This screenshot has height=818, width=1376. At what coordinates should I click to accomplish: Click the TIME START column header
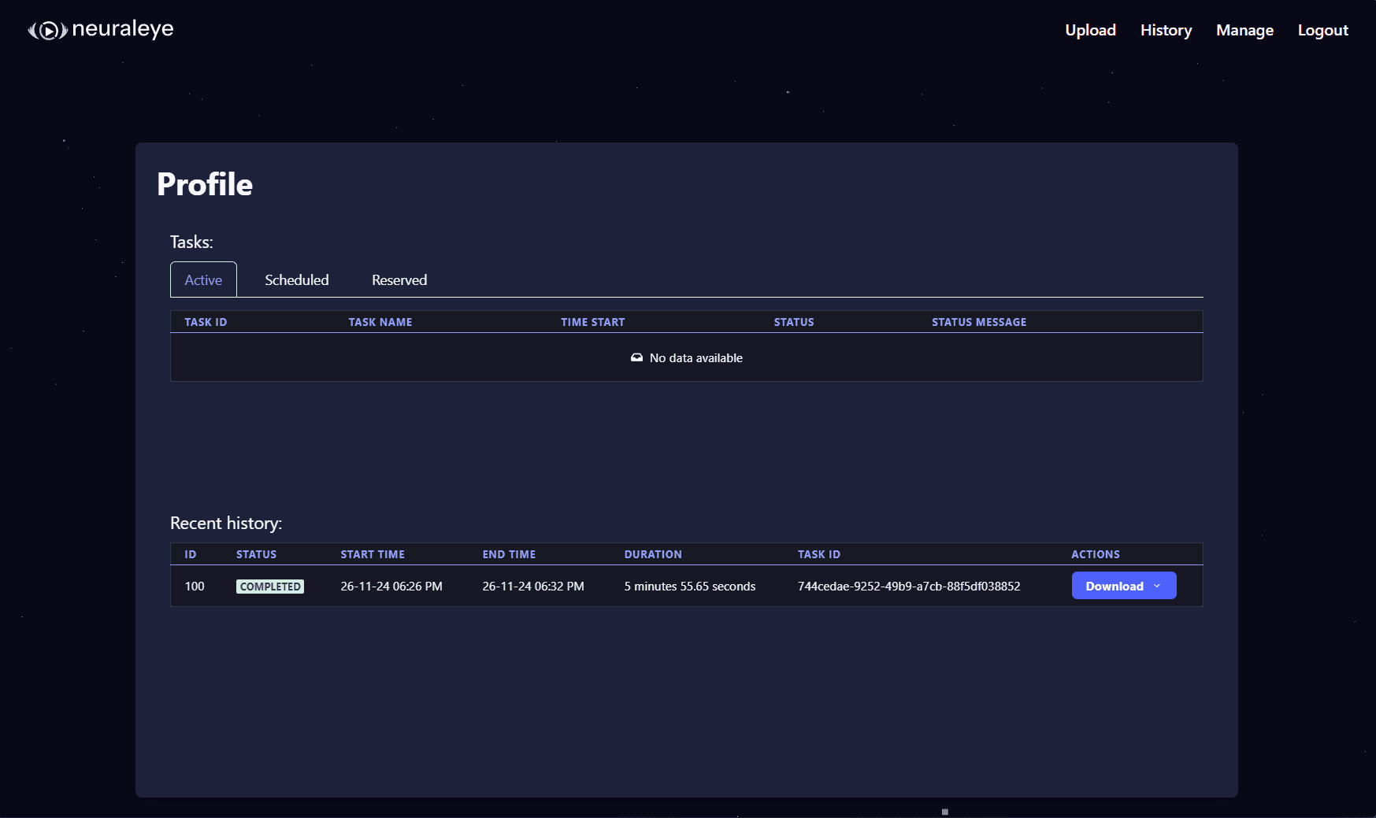pyautogui.click(x=592, y=322)
